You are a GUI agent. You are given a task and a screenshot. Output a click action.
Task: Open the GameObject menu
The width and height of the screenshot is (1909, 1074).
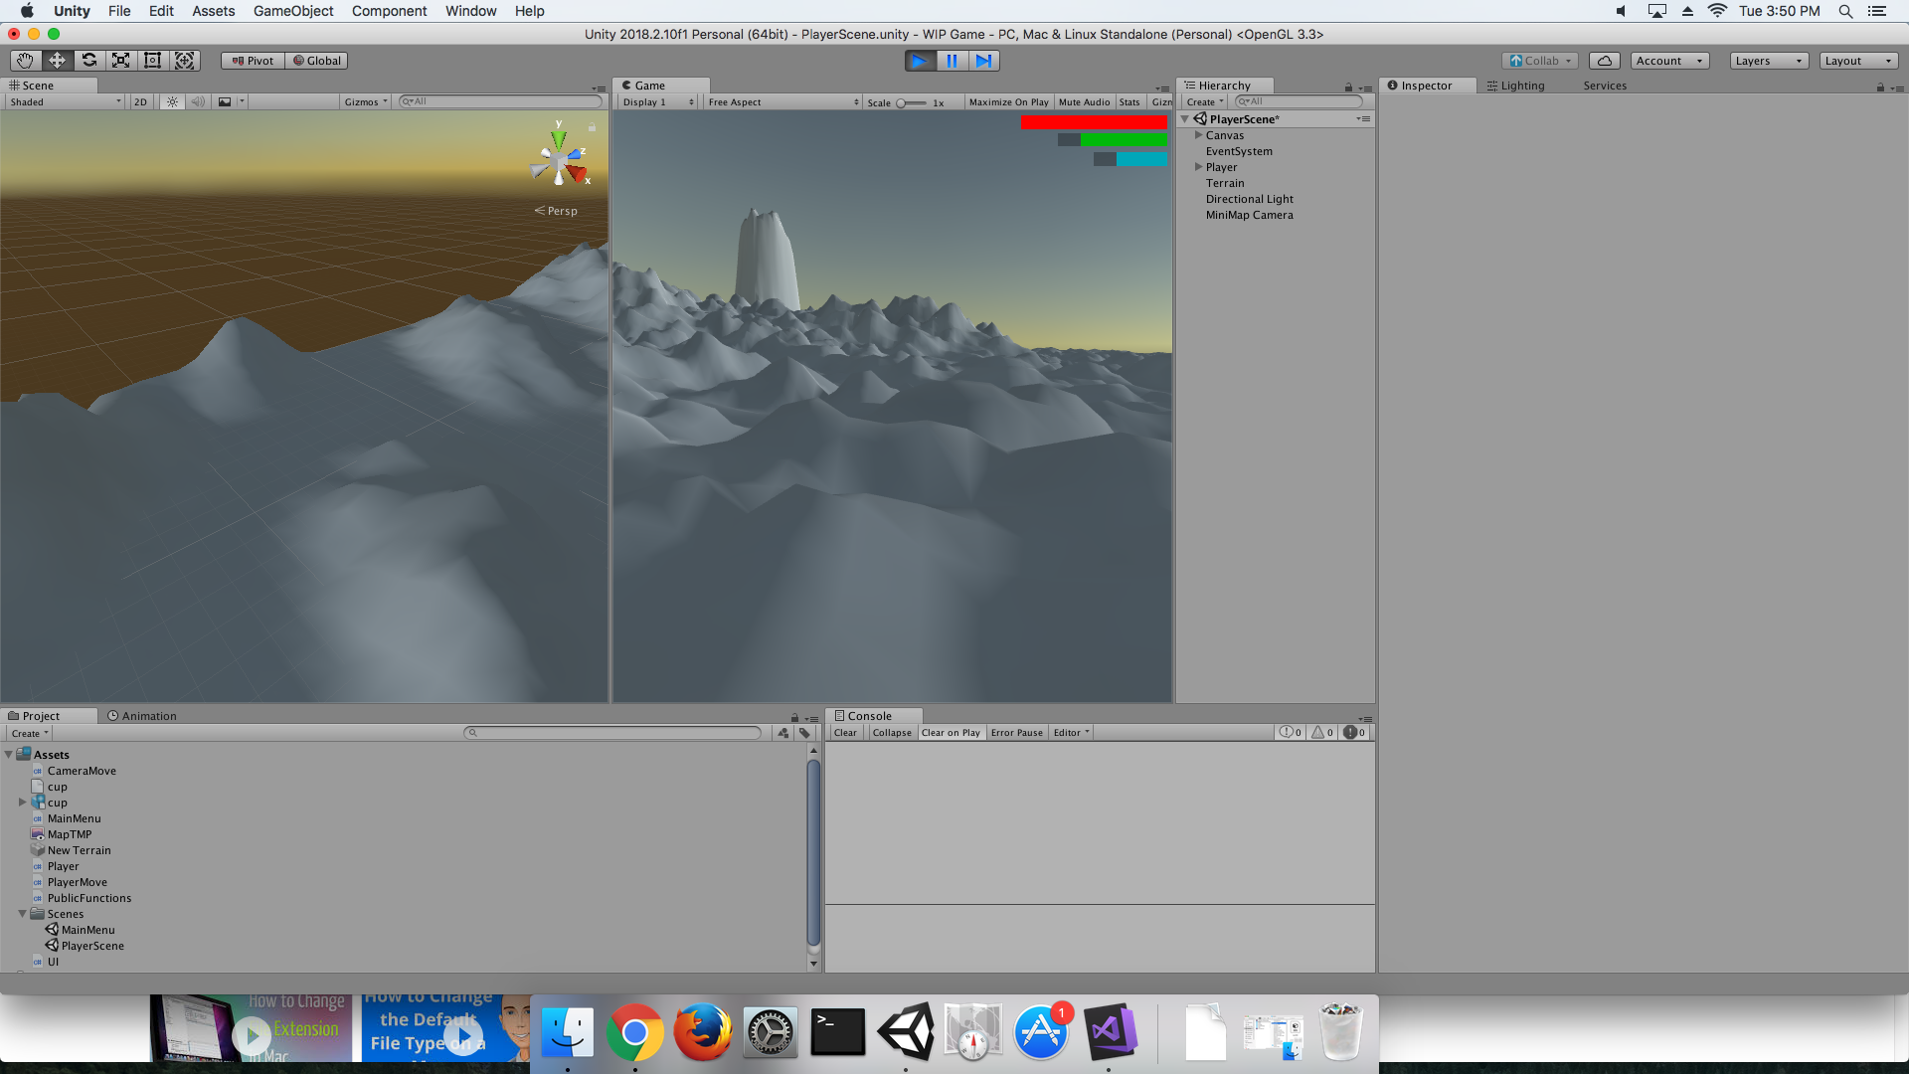293,11
